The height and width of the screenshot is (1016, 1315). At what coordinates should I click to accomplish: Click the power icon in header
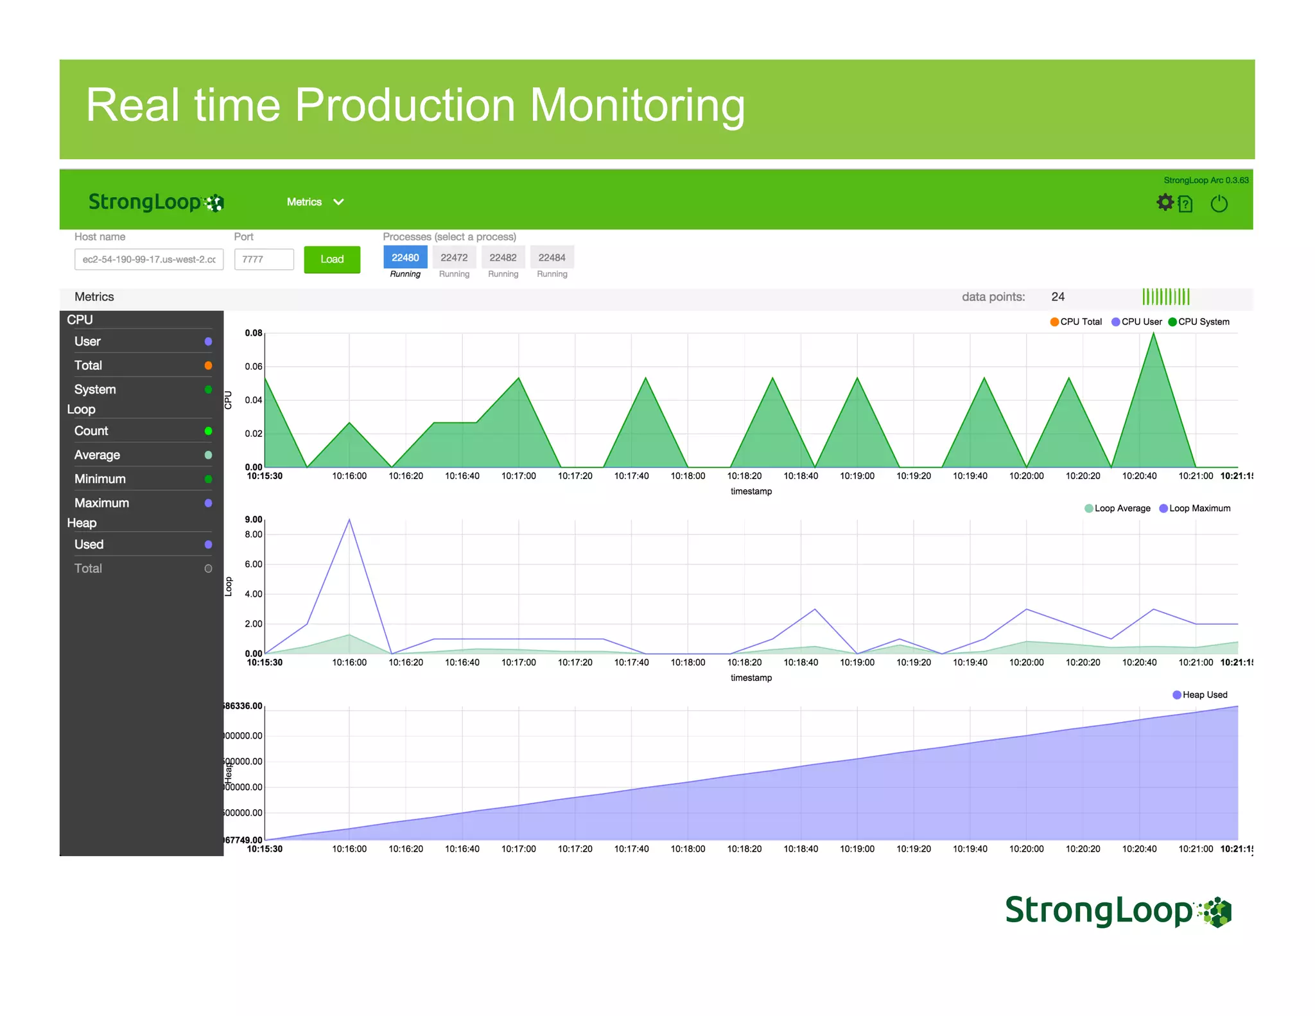[1219, 204]
